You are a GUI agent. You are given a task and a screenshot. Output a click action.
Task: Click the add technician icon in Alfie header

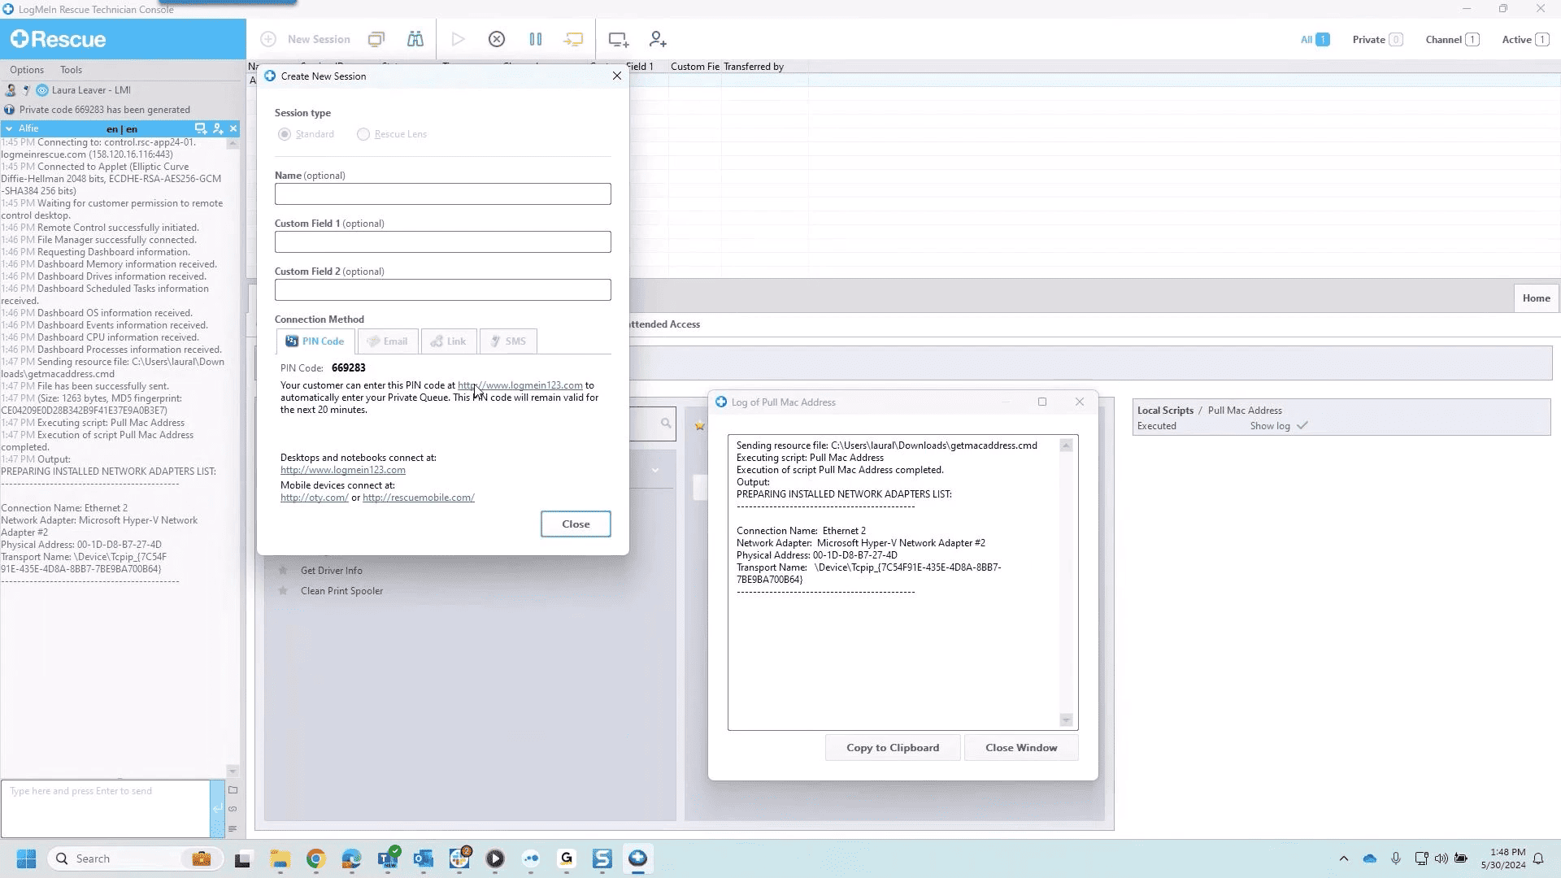218,128
